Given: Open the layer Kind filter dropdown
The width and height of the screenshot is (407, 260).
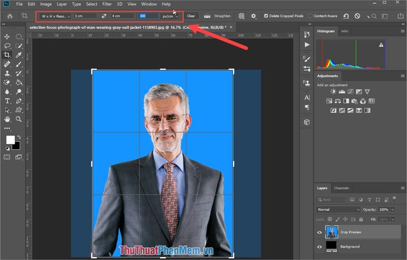Looking at the screenshot, I should click(x=331, y=200).
